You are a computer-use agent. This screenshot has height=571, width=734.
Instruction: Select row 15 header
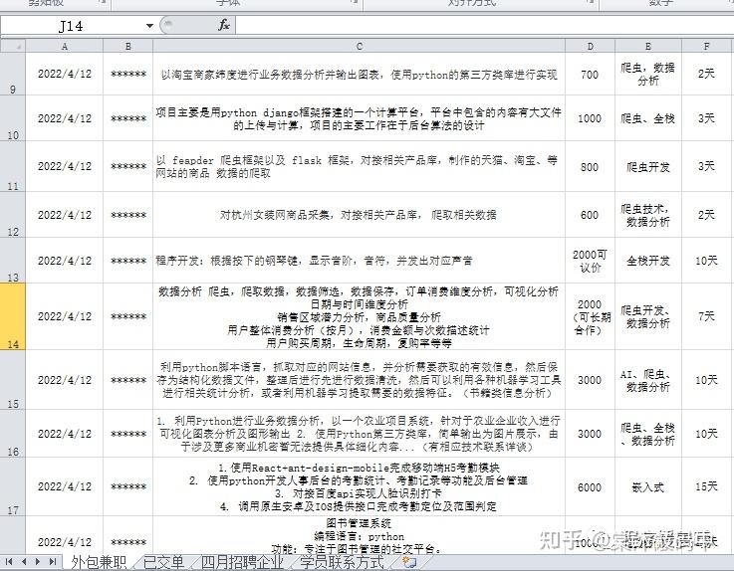(x=13, y=380)
